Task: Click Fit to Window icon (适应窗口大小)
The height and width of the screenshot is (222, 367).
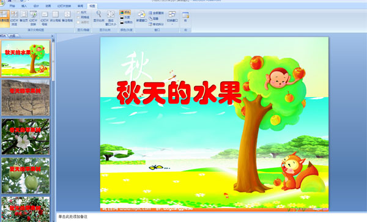Action: pyautogui.click(x=111, y=18)
